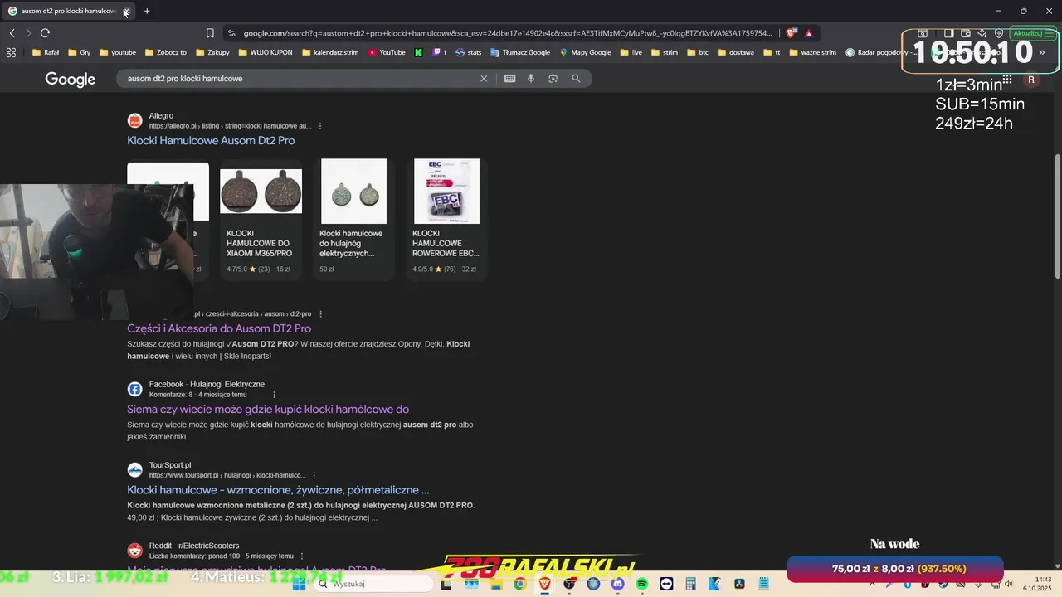This screenshot has height=597, width=1062.
Task: Click the Windows taskbar Wyszukaj search box
Action: click(x=373, y=584)
